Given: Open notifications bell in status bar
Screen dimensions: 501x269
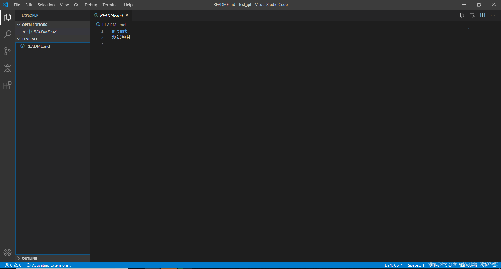Looking at the screenshot, I should (494, 265).
